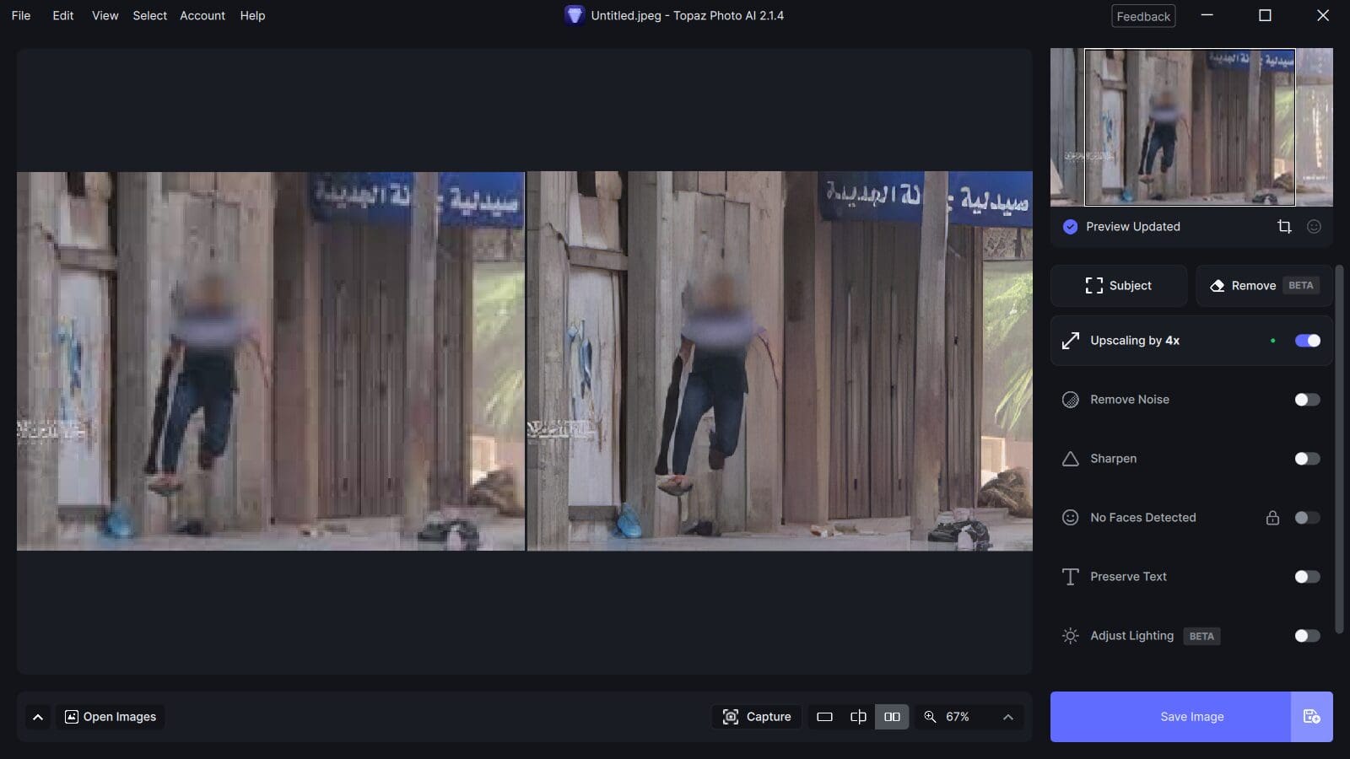This screenshot has height=759, width=1350.
Task: Click the Remove eraser icon
Action: [x=1217, y=286]
